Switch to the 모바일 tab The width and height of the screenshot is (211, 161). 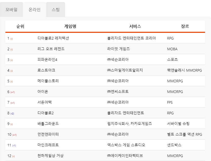(11, 10)
